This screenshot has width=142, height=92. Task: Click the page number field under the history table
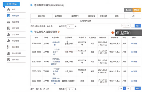(133, 88)
